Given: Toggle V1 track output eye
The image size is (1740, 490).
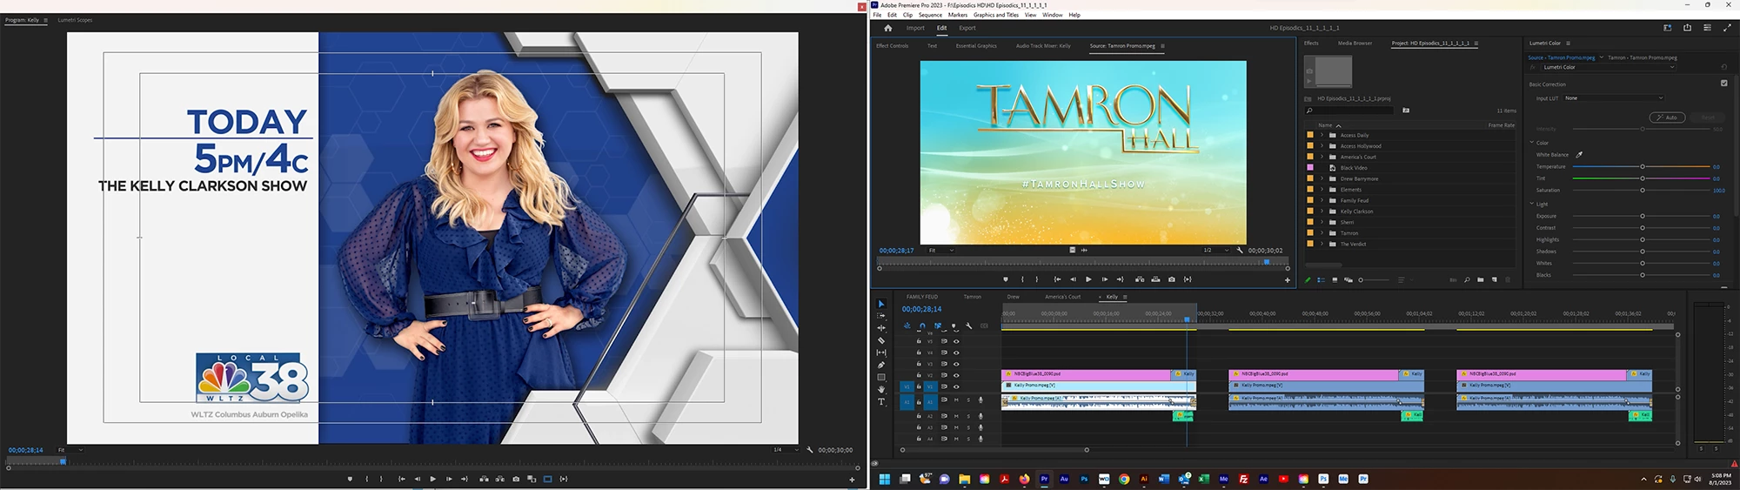Looking at the screenshot, I should pos(956,386).
